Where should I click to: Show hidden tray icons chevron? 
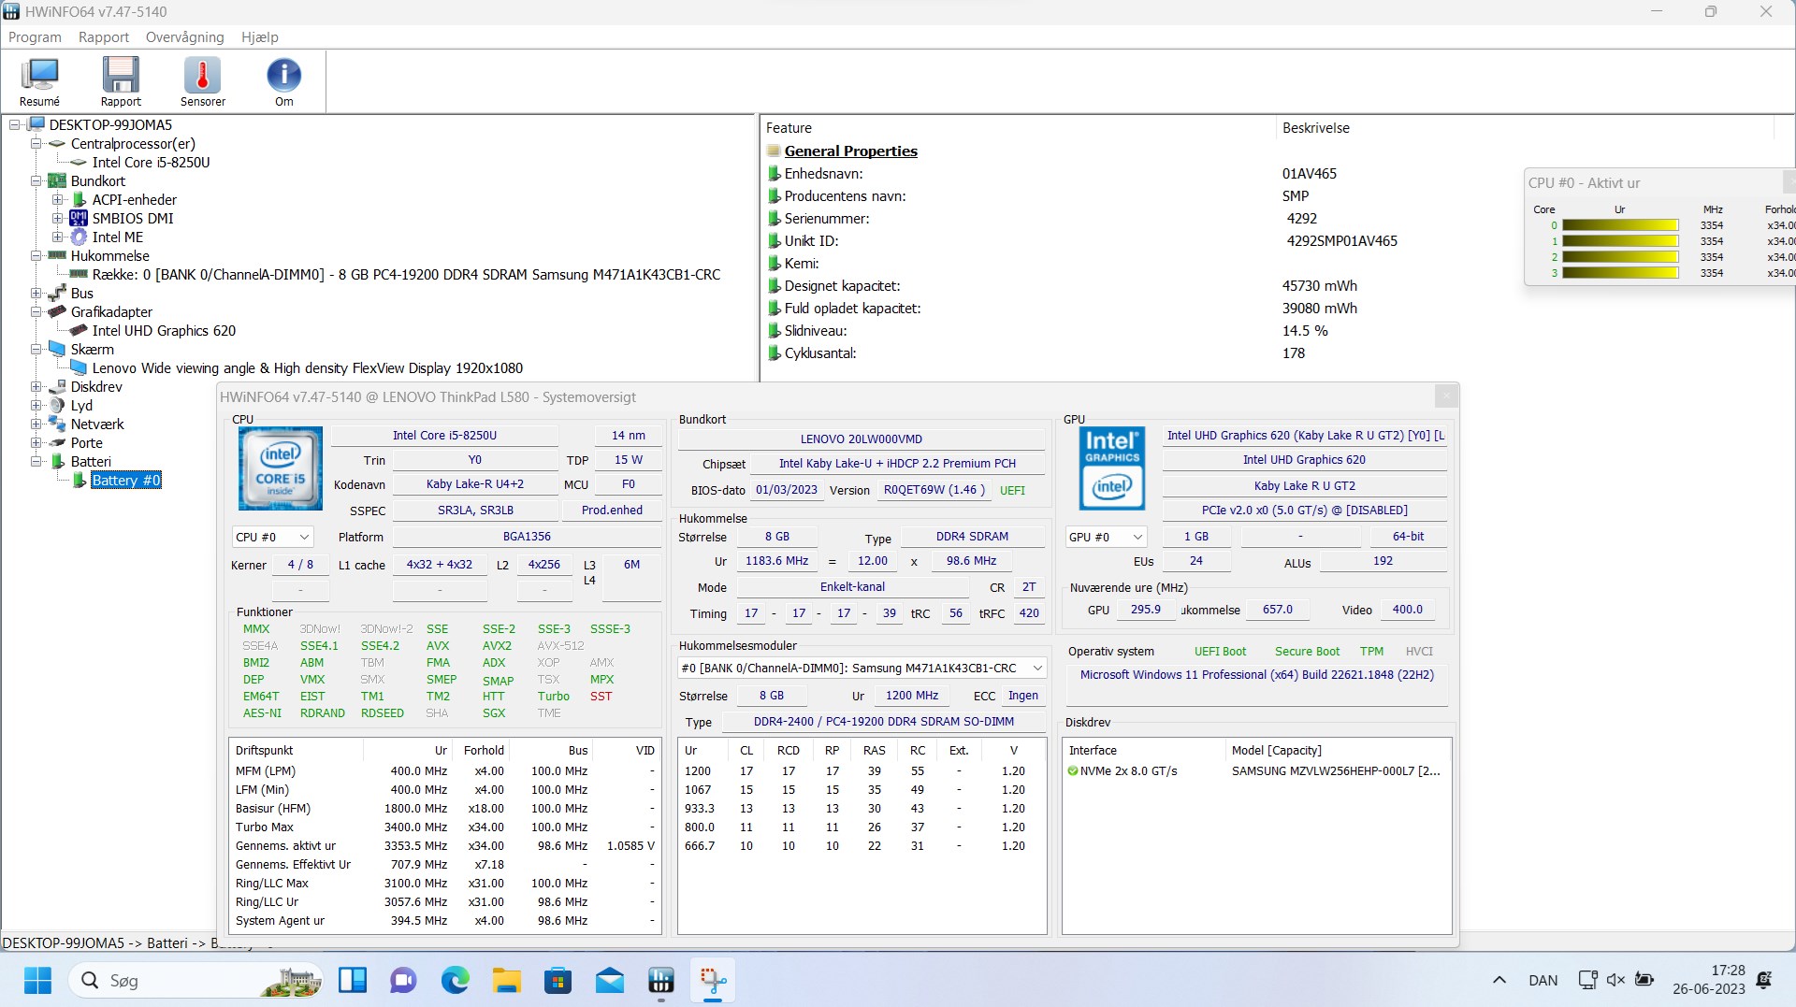tap(1499, 980)
